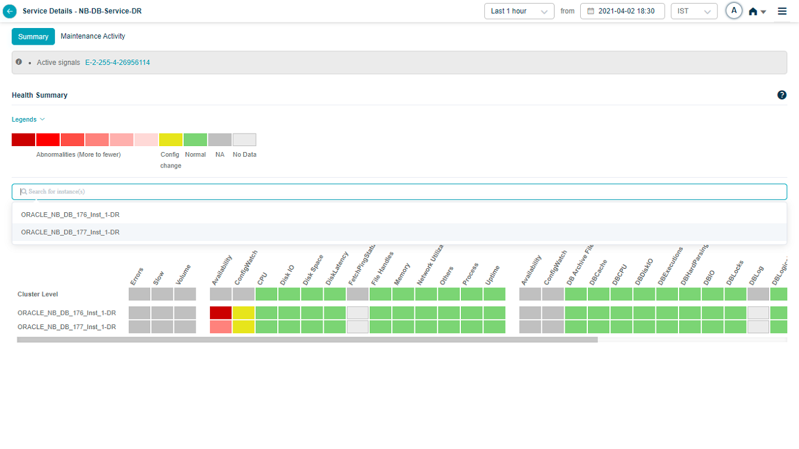Click the back arrow icon
The image size is (799, 449).
10,11
